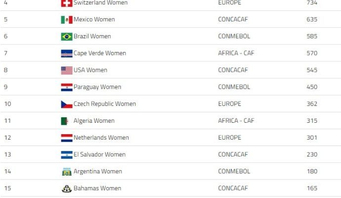Click the El Salvador flag icon
341x198 pixels.
point(67,154)
